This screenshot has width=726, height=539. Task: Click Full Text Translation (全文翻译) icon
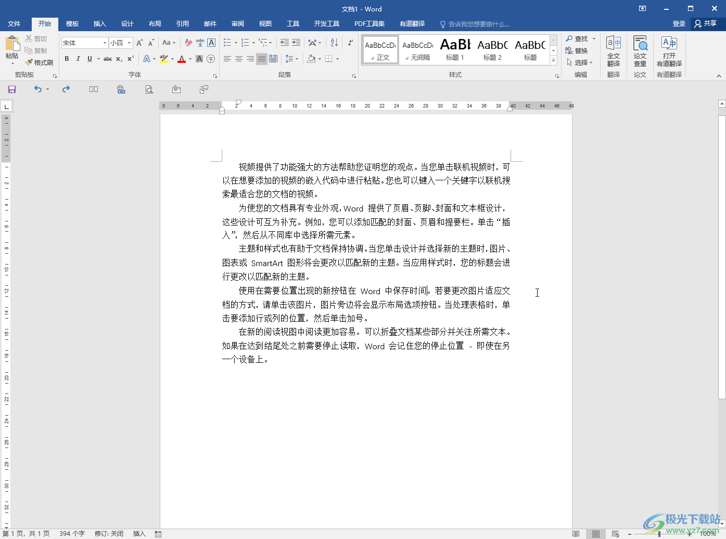(x=614, y=51)
